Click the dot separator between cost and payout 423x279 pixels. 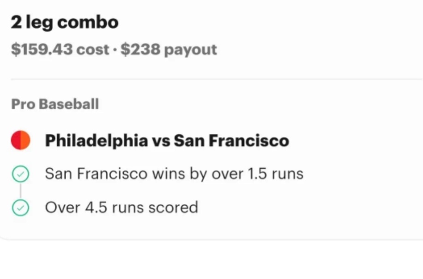click(115, 50)
